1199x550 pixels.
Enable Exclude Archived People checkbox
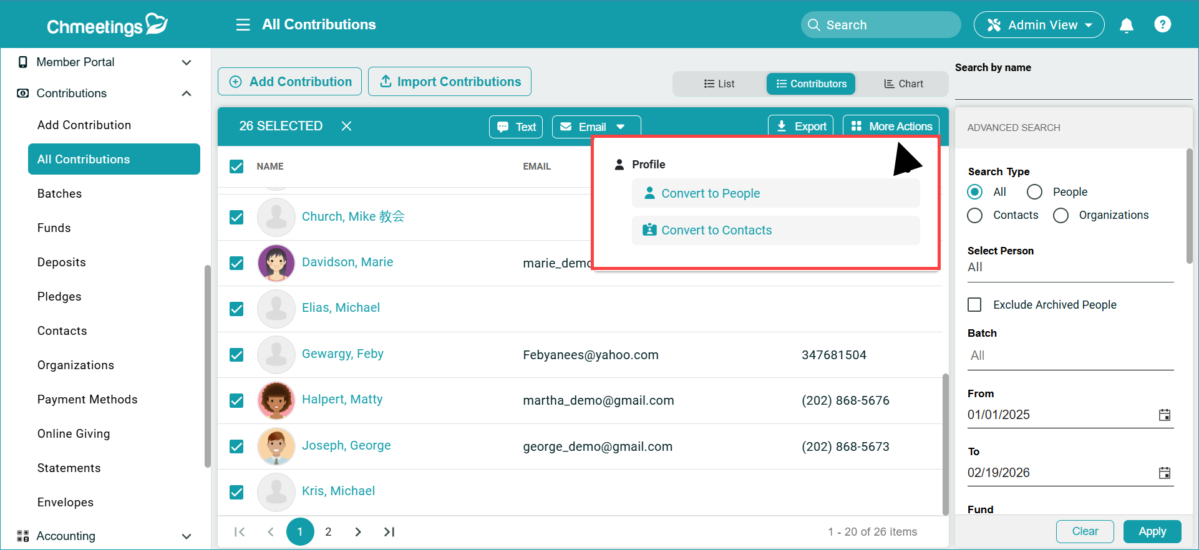[x=974, y=305]
